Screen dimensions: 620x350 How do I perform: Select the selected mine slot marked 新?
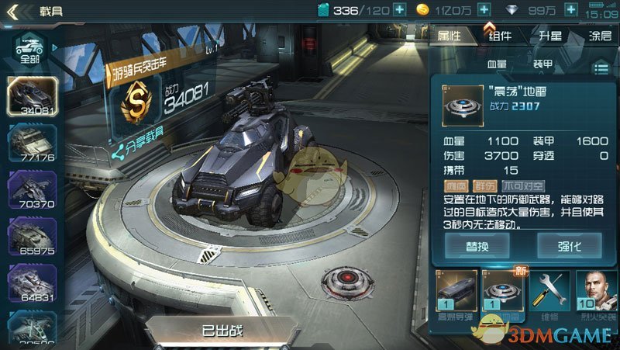503,293
